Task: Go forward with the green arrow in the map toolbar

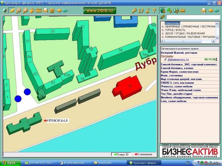Action: [65, 11]
